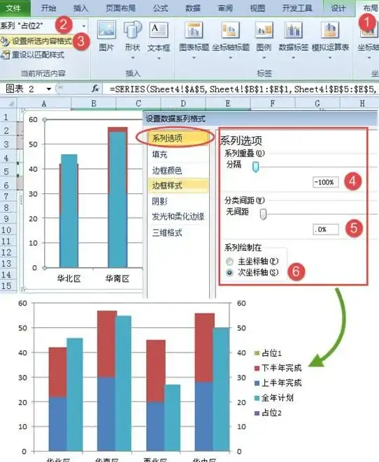Click the fx insert function icon

95,89
